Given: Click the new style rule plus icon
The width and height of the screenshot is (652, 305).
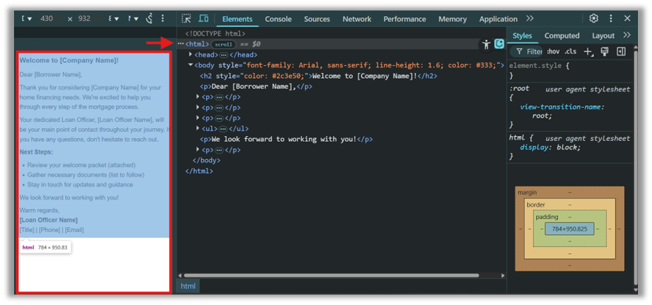Looking at the screenshot, I should 588,51.
